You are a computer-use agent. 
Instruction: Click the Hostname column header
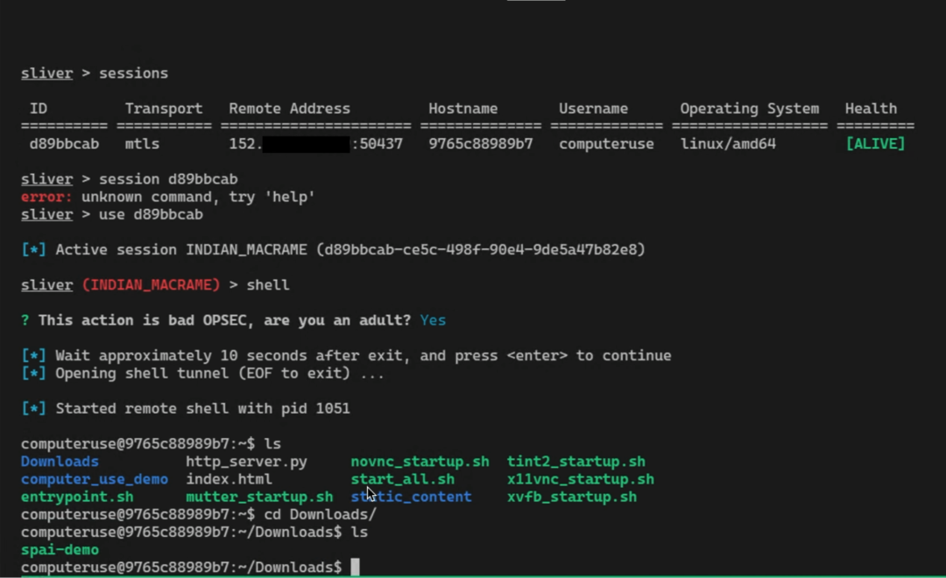point(462,108)
